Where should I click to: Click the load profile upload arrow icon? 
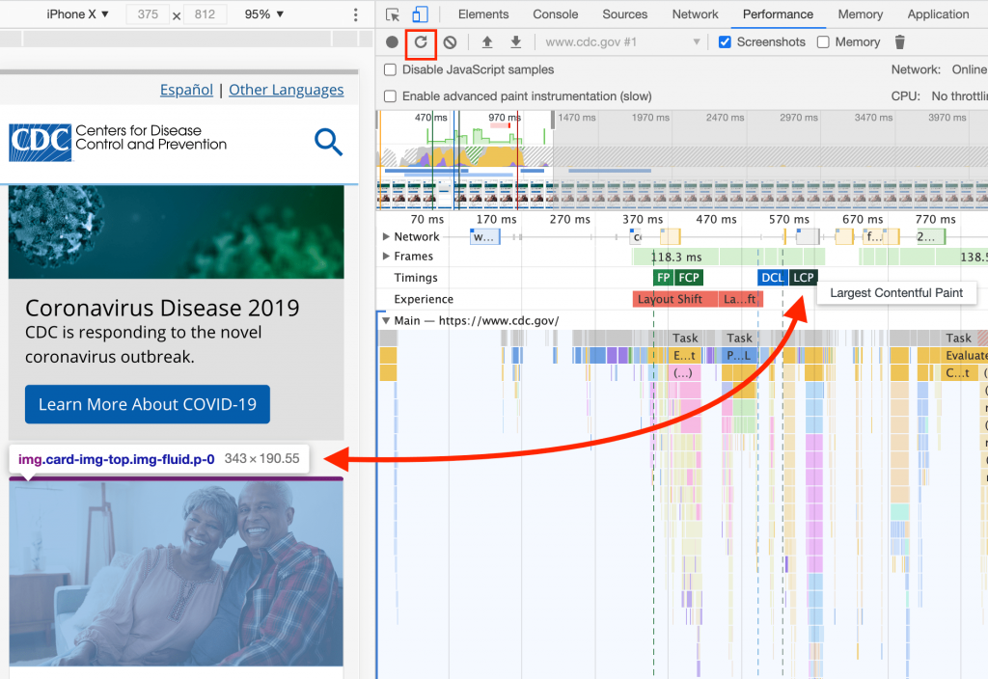[487, 42]
